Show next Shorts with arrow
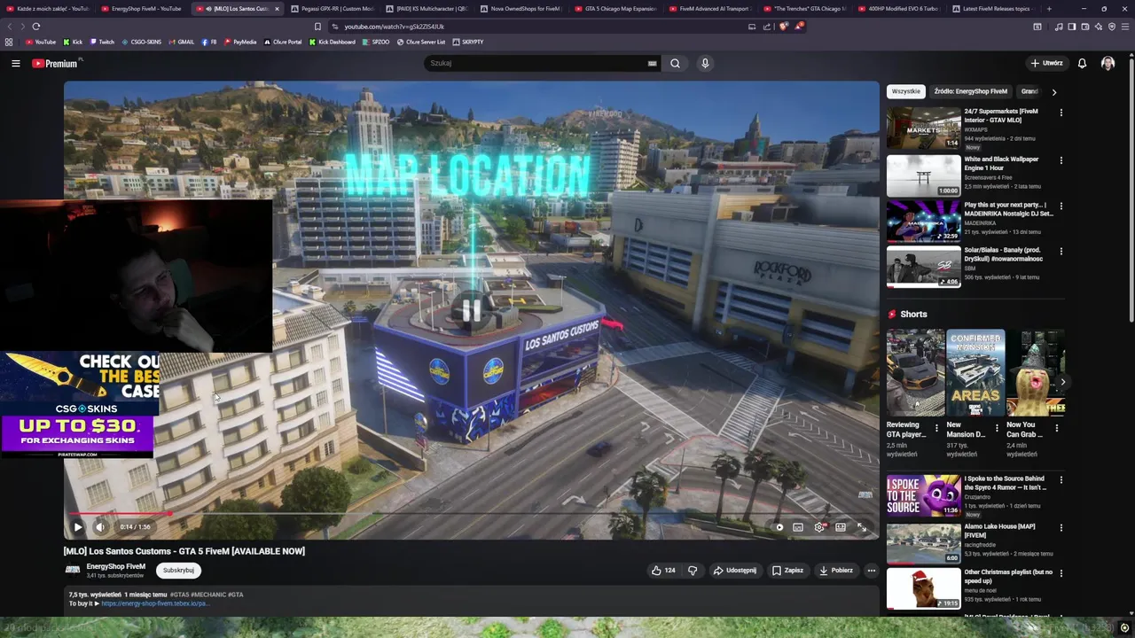This screenshot has width=1135, height=638. pyautogui.click(x=1062, y=382)
